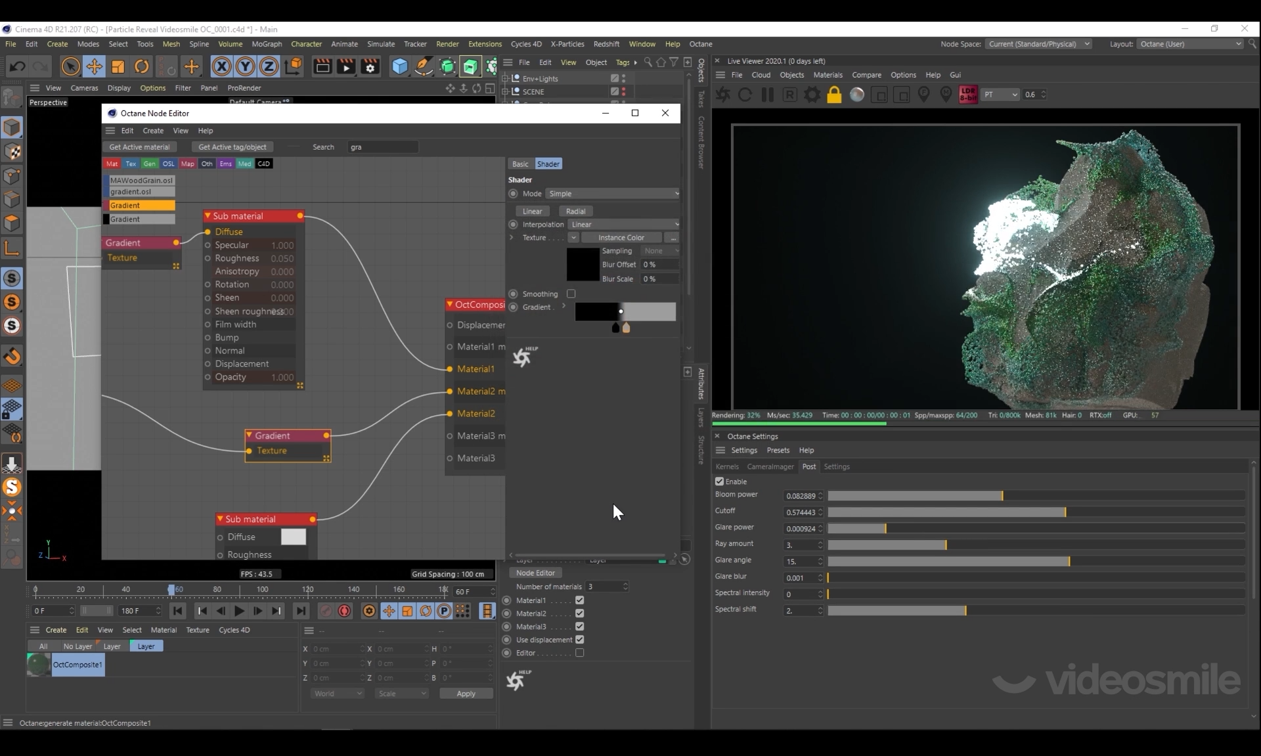Switch to the Kernels settings tab
The image size is (1261, 756).
point(726,466)
